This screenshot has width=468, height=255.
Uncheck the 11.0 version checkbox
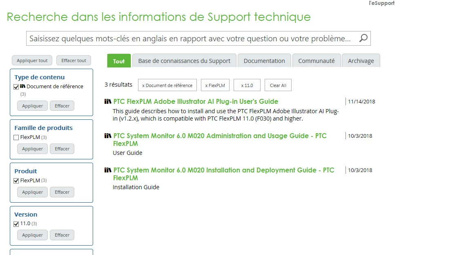(x=16, y=224)
